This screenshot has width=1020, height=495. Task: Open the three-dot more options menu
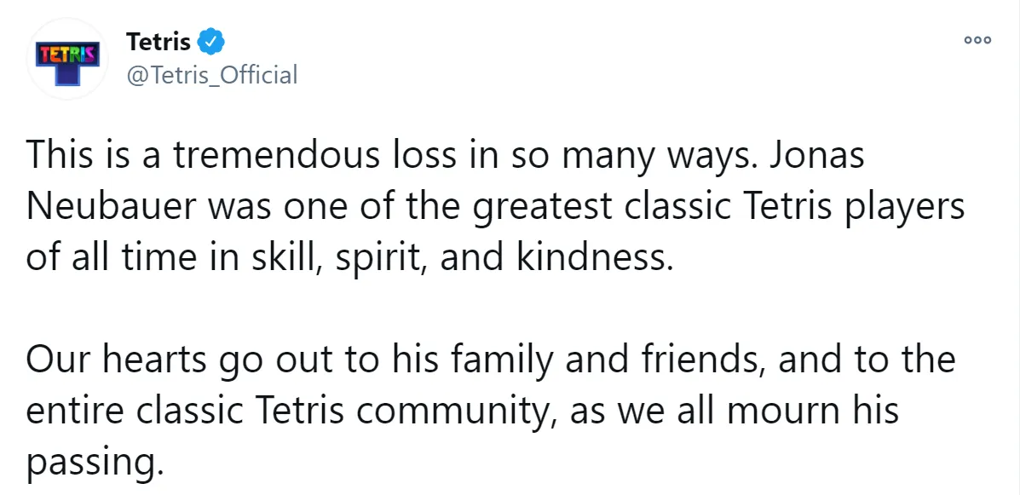[977, 40]
